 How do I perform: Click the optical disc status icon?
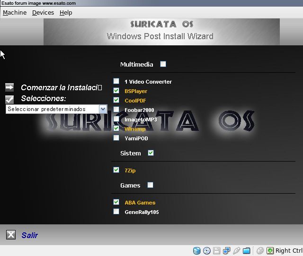pyautogui.click(x=207, y=251)
